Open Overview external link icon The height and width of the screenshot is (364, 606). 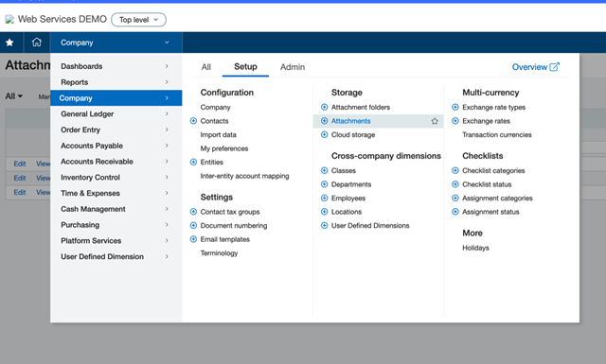coord(554,67)
